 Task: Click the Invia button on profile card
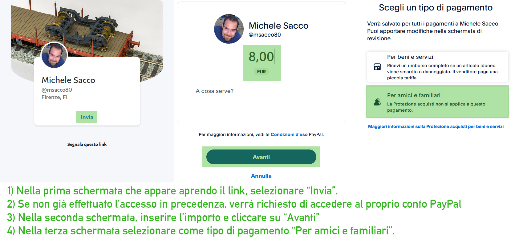(x=87, y=117)
